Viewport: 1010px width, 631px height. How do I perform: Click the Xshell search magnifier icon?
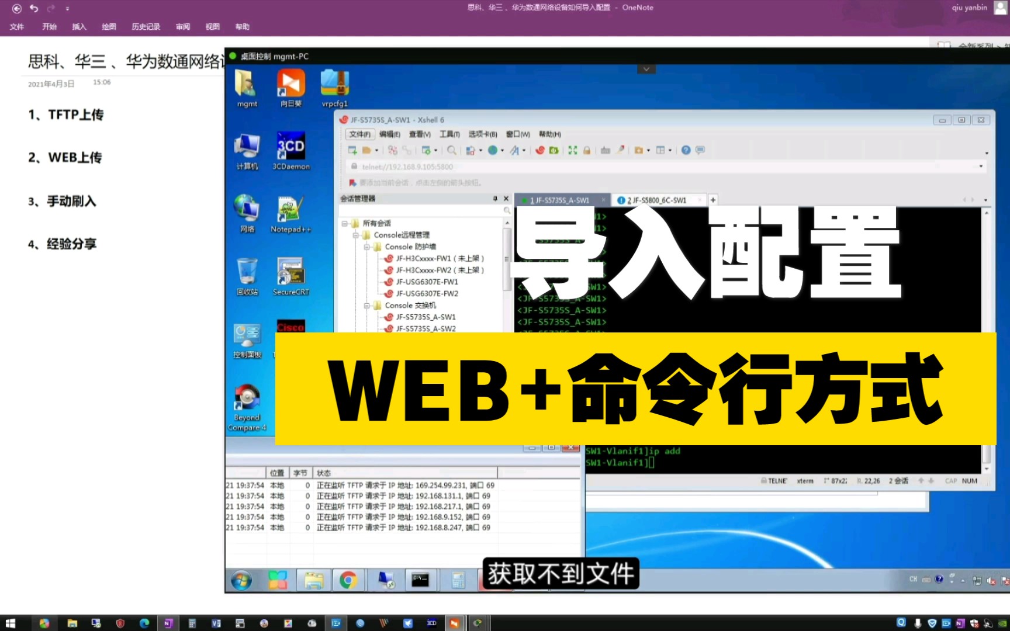click(x=451, y=150)
